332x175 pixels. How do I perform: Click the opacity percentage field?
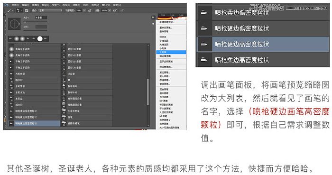[79, 10]
